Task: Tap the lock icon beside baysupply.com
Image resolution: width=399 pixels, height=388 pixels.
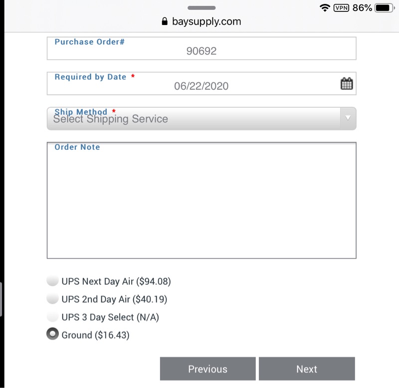Action: point(164,22)
